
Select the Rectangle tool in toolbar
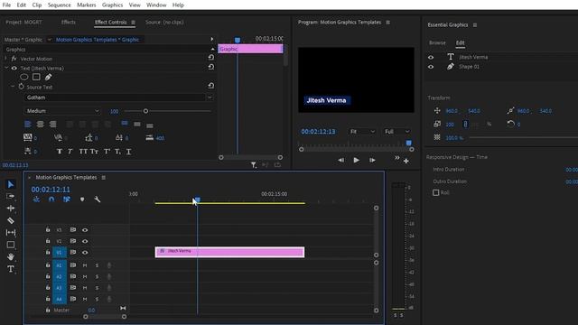11,245
